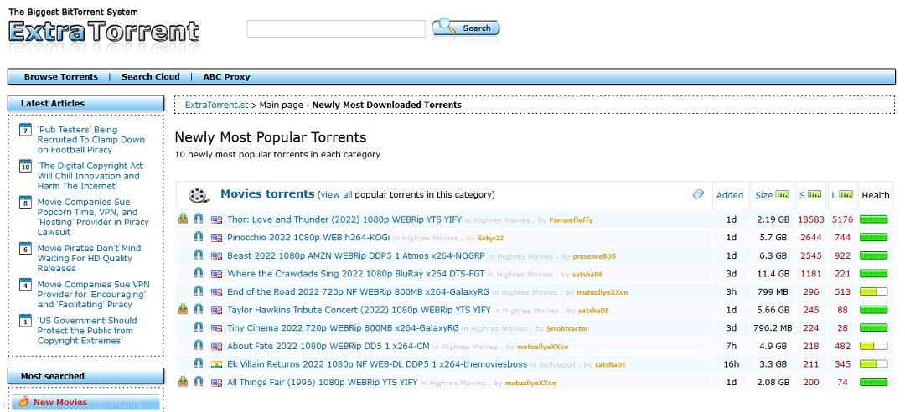Click the India flag icon for Ek Villain Returns
Viewport: 905px width, 412px height.
pyautogui.click(x=216, y=364)
